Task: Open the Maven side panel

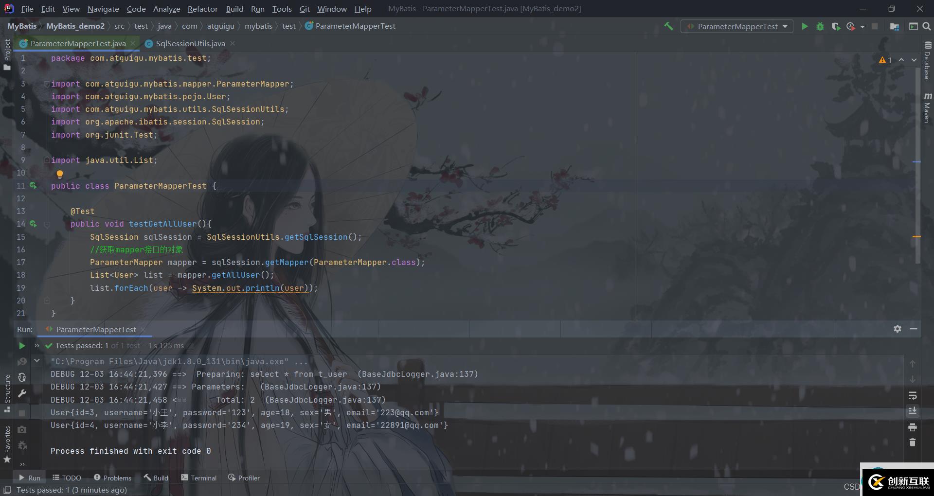Action: [x=927, y=107]
